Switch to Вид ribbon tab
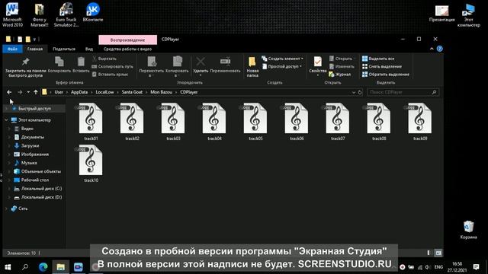The width and height of the screenshot is (488, 274). tap(89, 49)
